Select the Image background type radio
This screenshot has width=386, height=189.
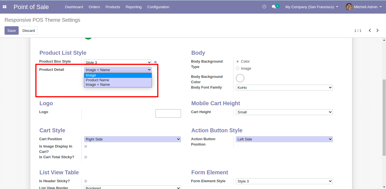[238, 68]
